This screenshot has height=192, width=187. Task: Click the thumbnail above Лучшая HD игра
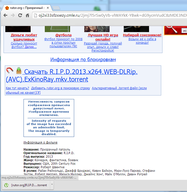tap(97, 29)
